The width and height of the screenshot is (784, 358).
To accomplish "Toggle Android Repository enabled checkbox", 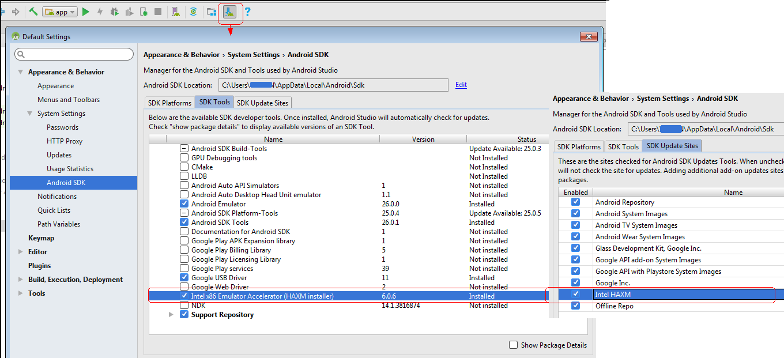I will tap(575, 202).
